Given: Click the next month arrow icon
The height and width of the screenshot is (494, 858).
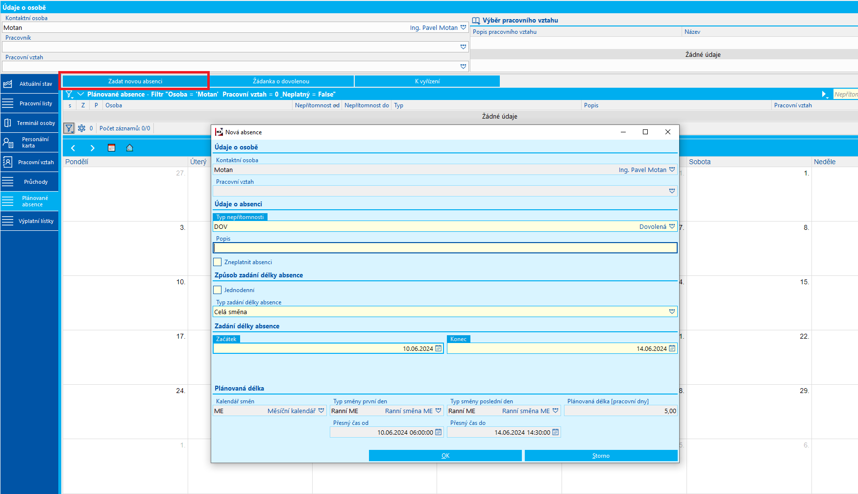Looking at the screenshot, I should tap(92, 148).
